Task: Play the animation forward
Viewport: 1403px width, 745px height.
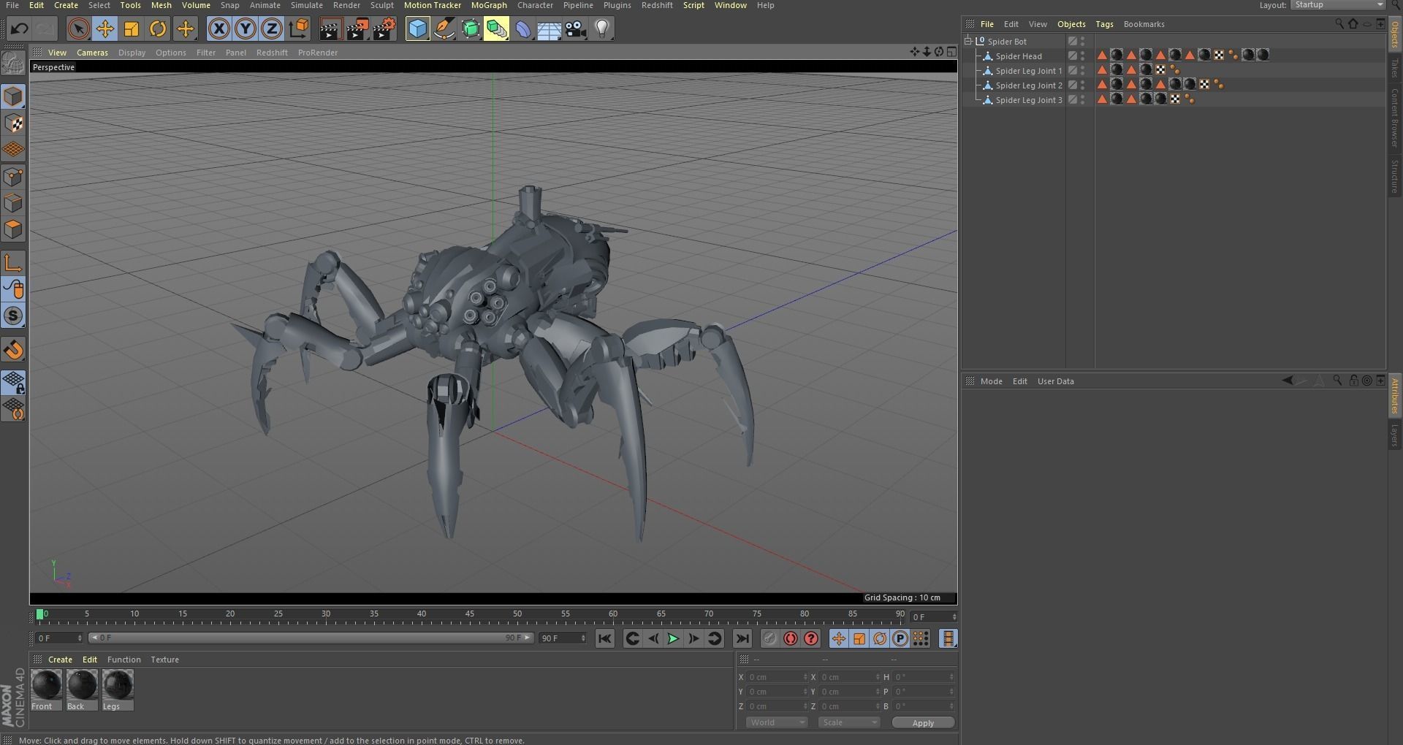Action: (673, 638)
